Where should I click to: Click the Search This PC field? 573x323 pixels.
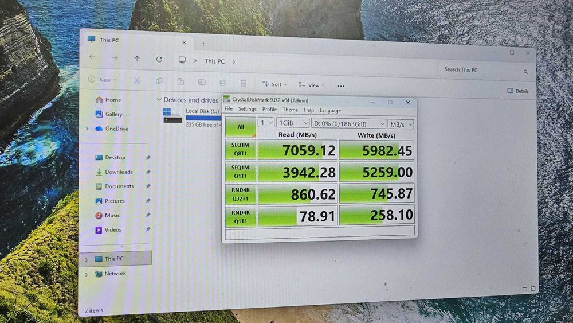tap(485, 70)
